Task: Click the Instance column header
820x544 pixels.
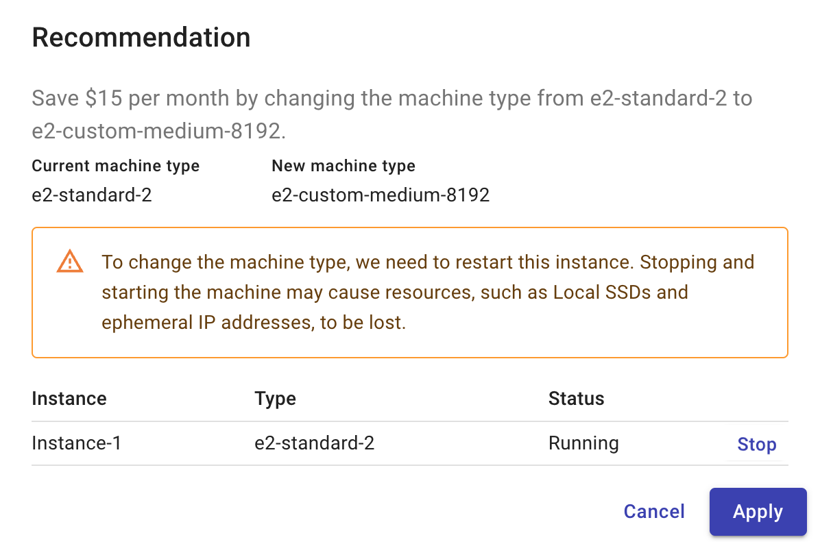Action: click(69, 399)
